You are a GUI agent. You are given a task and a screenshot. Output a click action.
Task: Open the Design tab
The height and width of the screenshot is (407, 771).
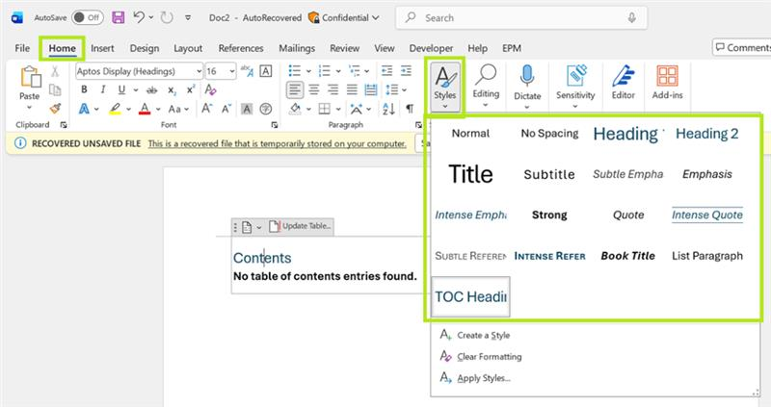pos(144,48)
